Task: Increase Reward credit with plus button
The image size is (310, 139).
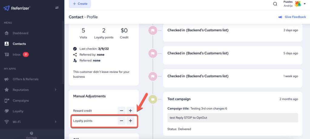Action: [130, 111]
